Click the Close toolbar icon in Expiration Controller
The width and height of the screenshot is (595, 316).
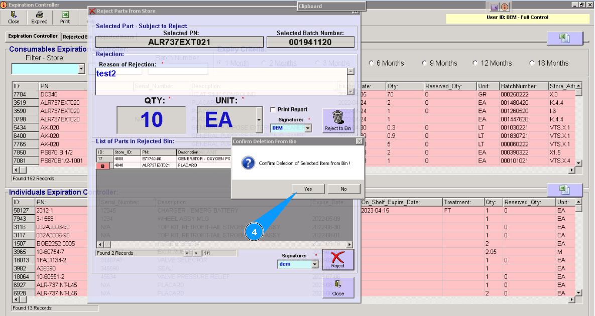[13, 18]
